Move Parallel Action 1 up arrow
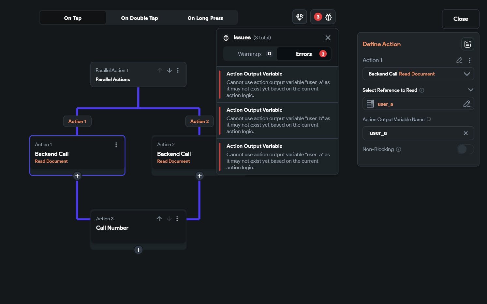 pyautogui.click(x=160, y=70)
